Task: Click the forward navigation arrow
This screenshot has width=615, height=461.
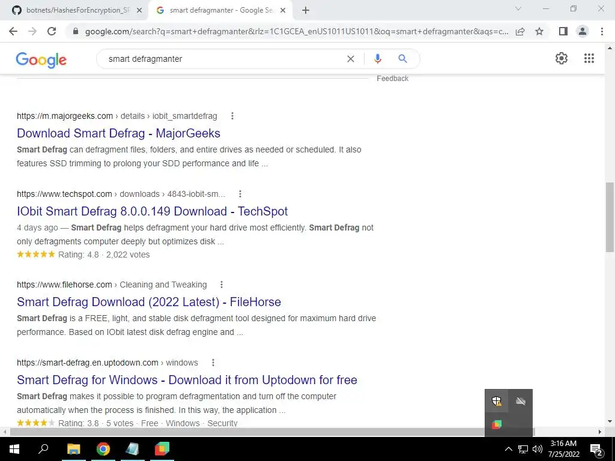Action: pyautogui.click(x=32, y=31)
